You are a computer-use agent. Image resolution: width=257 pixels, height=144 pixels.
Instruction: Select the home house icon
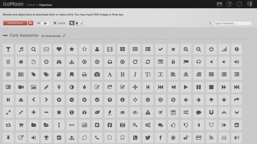pos(21,62)
